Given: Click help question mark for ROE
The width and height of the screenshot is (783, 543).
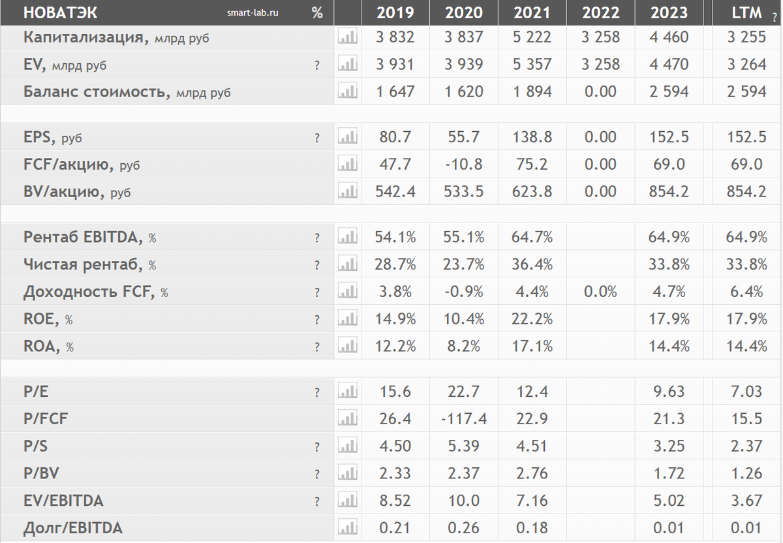Looking at the screenshot, I should tap(317, 320).
